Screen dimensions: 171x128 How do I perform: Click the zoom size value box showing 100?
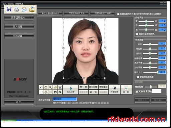(162, 72)
